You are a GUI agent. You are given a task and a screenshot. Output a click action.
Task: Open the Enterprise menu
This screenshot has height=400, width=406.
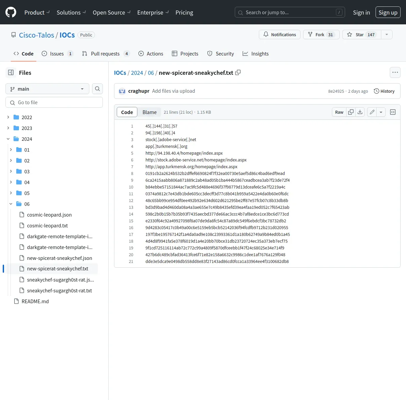pos(153,13)
